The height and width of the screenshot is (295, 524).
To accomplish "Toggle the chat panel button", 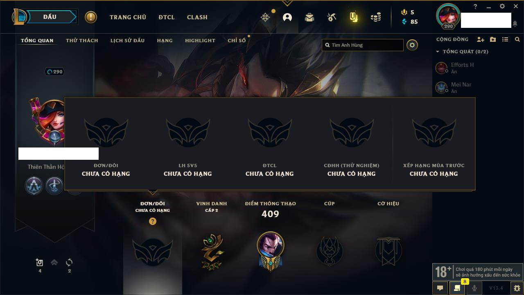I will (x=440, y=288).
